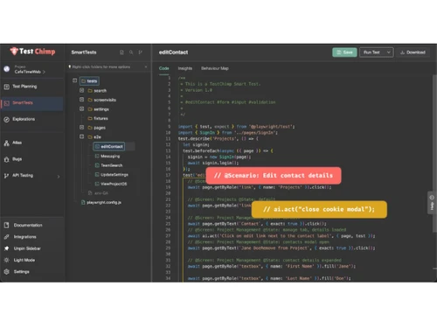Click the Download button
Screen dimensions: 437x328
[413, 52]
